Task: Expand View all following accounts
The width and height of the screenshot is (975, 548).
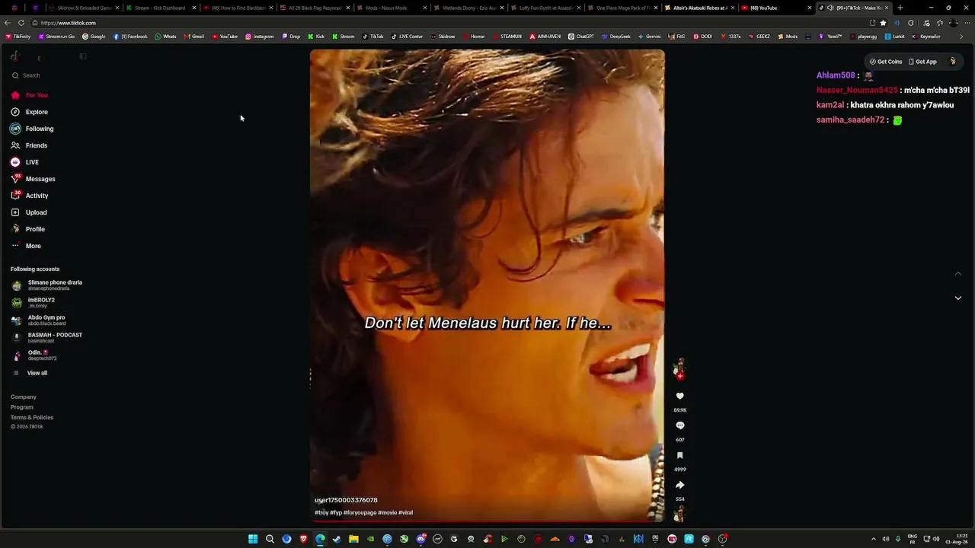Action: 30,373
